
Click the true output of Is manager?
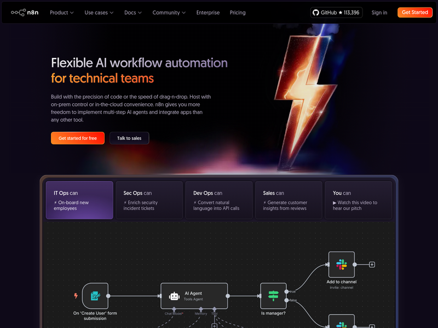point(286,291)
